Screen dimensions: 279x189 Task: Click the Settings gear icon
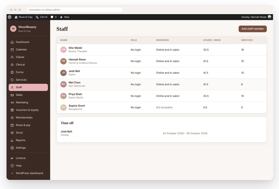coord(12,148)
